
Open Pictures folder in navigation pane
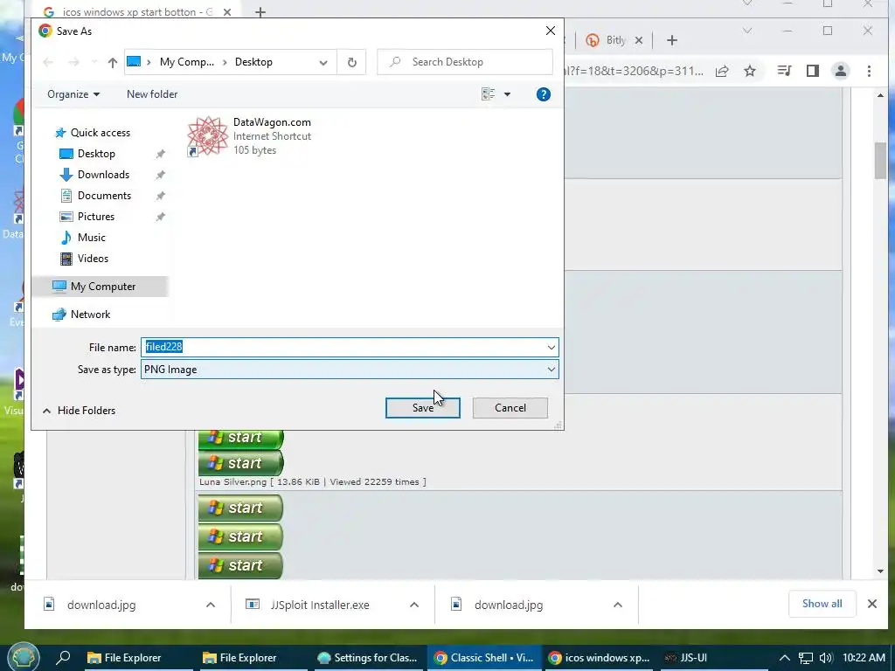[96, 217]
